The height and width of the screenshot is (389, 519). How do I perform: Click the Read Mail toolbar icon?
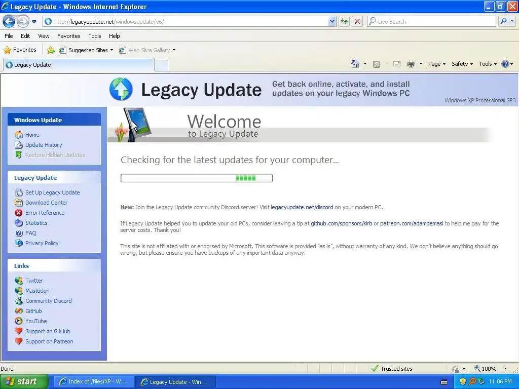[397, 64]
